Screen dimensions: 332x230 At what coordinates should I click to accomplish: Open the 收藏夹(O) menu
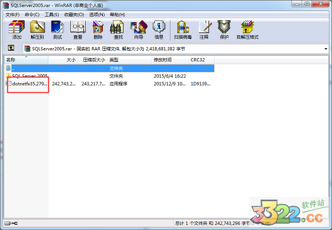tap(74, 14)
